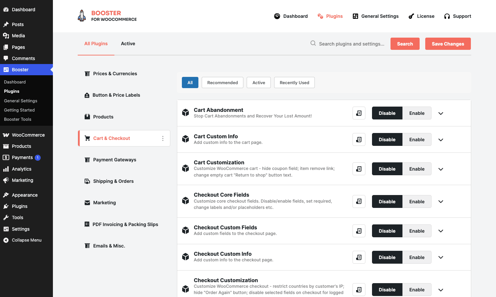Expand the Cart Customization row chevron
The width and height of the screenshot is (496, 297).
click(441, 169)
